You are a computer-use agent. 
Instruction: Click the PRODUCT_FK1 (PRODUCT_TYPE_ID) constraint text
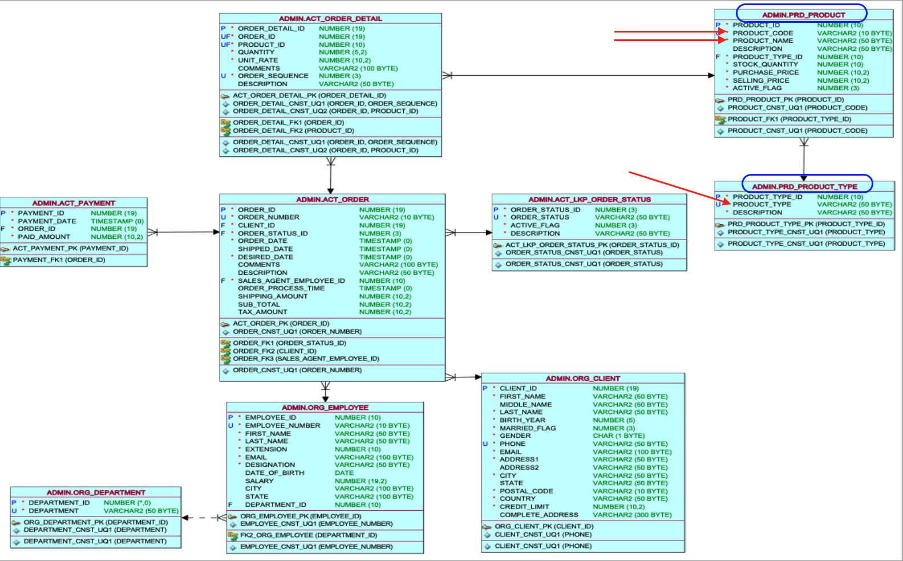point(789,119)
